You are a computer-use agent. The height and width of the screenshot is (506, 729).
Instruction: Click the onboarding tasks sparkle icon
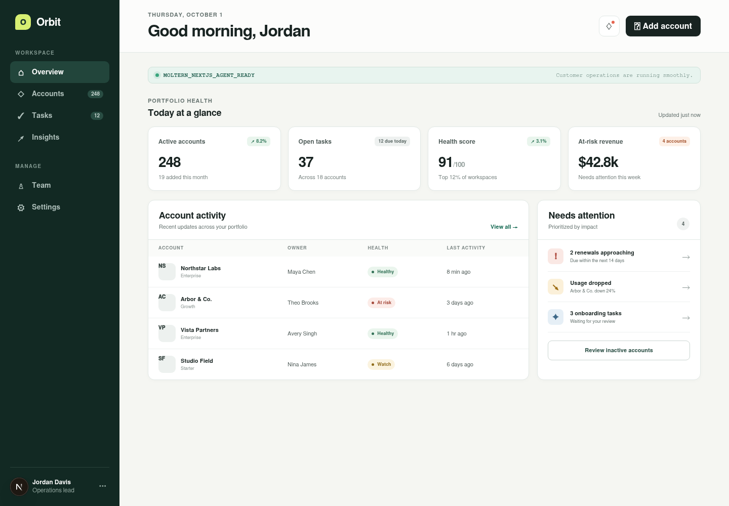(555, 317)
